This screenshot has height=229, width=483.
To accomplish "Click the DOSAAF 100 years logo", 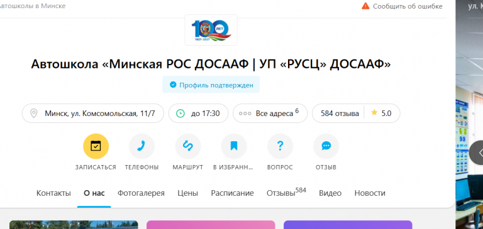I will click(x=211, y=30).
